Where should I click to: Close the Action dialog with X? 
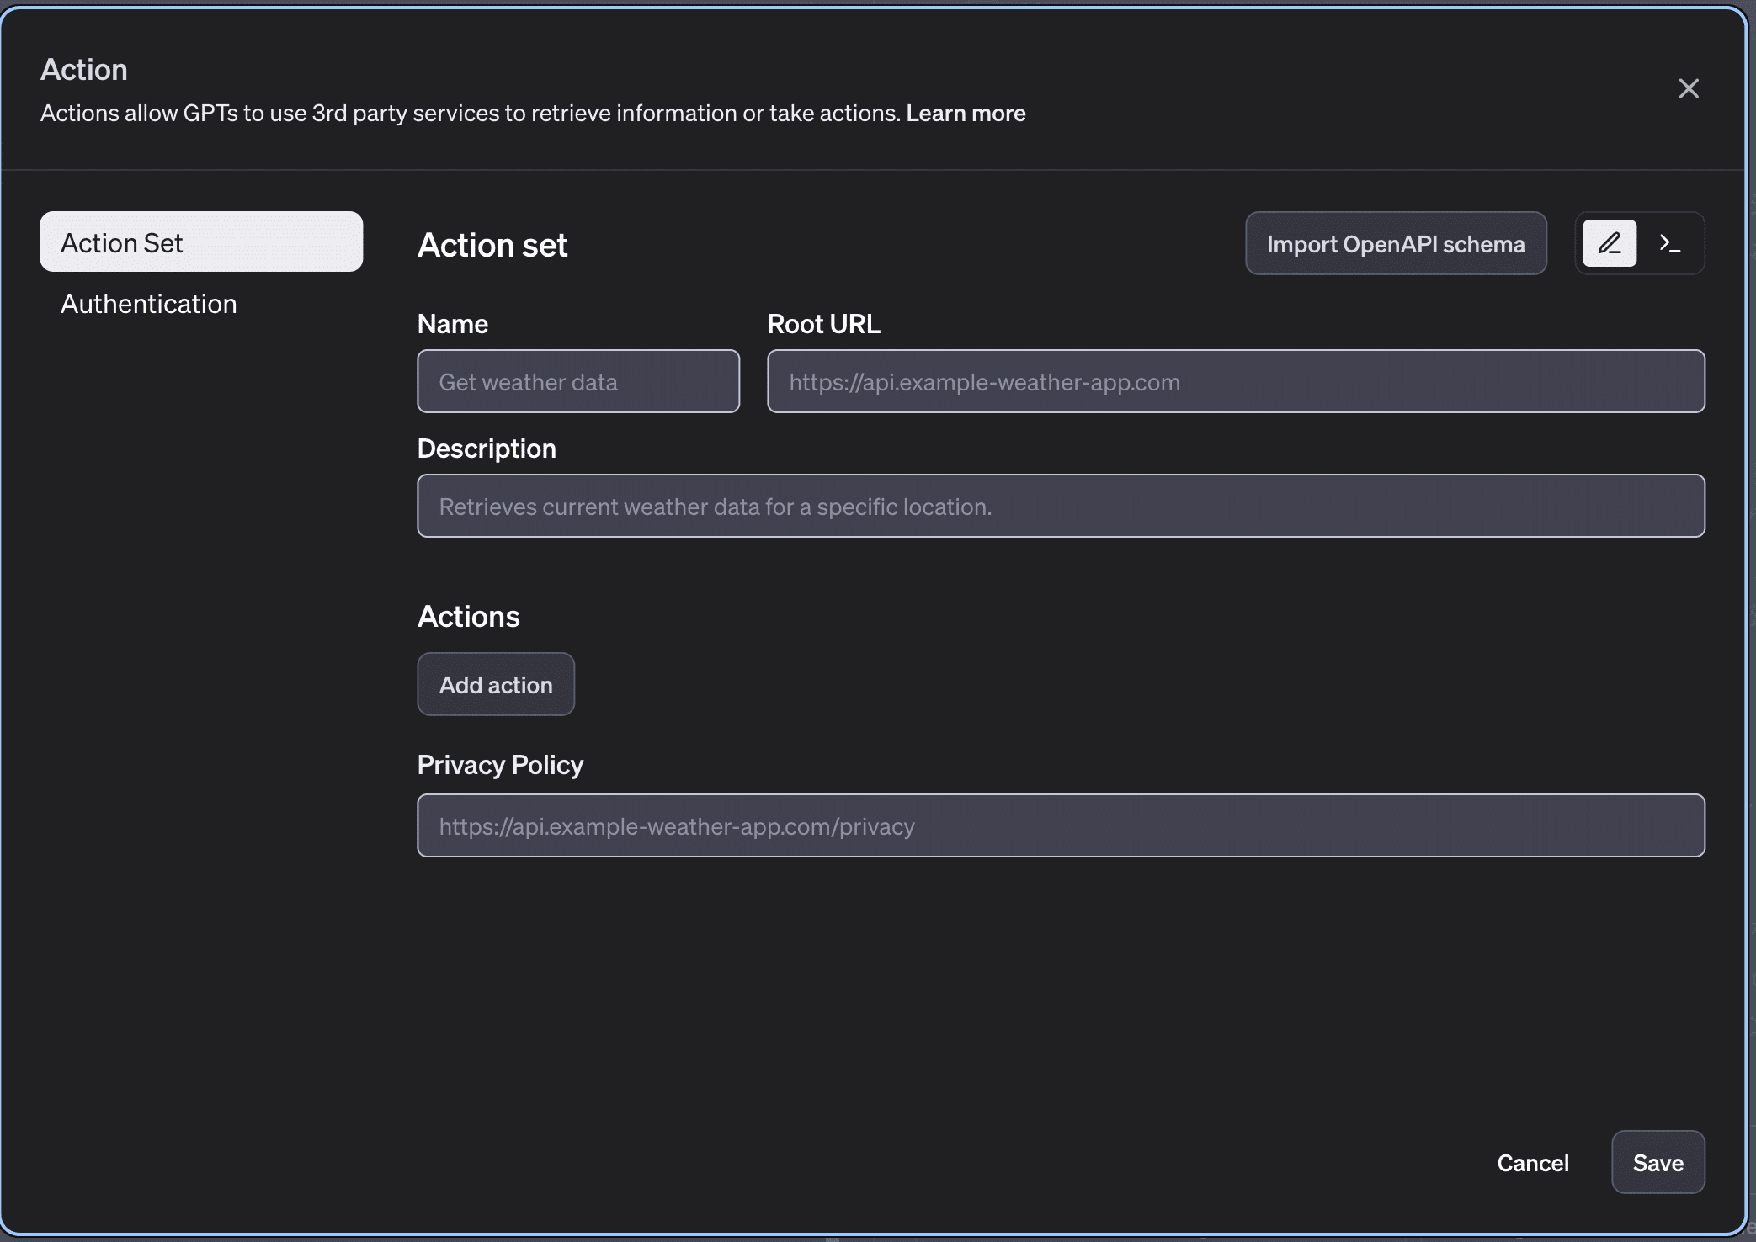tap(1688, 88)
